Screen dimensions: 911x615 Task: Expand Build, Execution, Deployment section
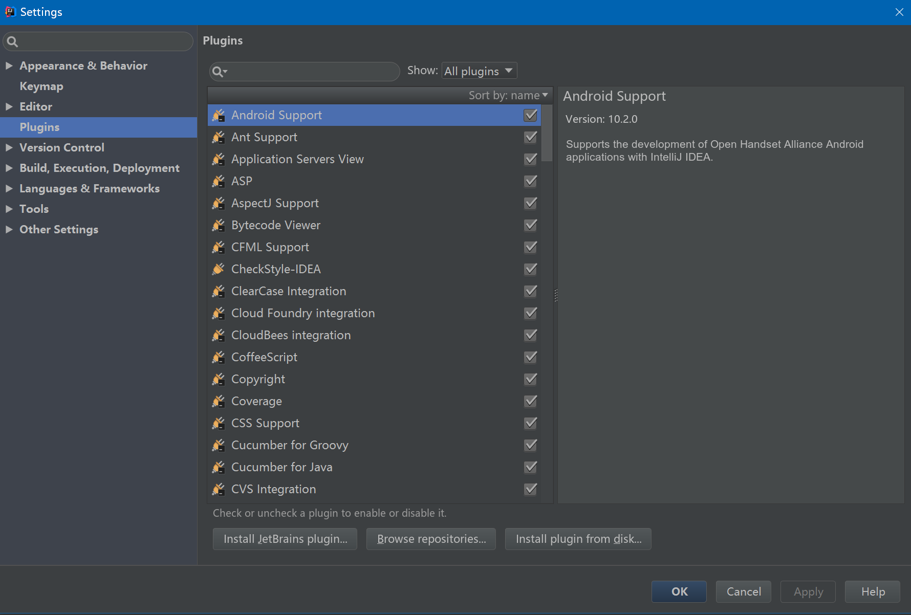pyautogui.click(x=9, y=168)
